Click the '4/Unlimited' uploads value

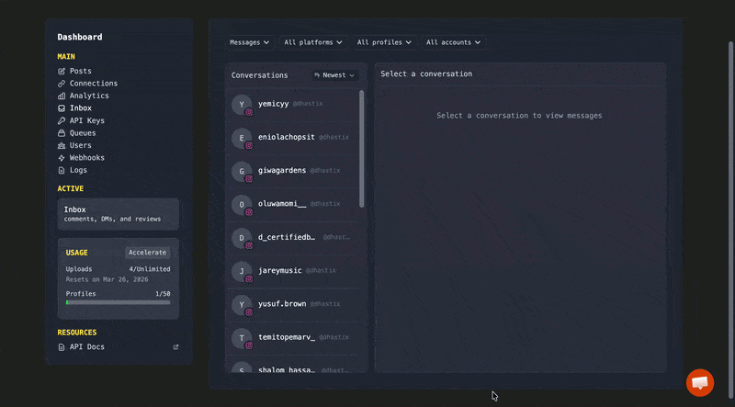(x=150, y=269)
